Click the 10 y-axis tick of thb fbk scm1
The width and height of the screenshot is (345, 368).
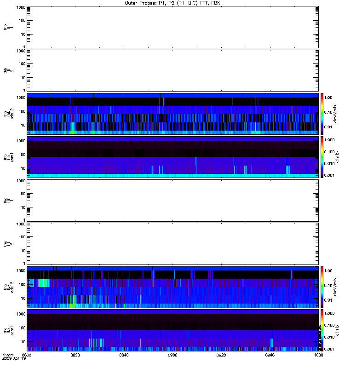click(x=23, y=168)
